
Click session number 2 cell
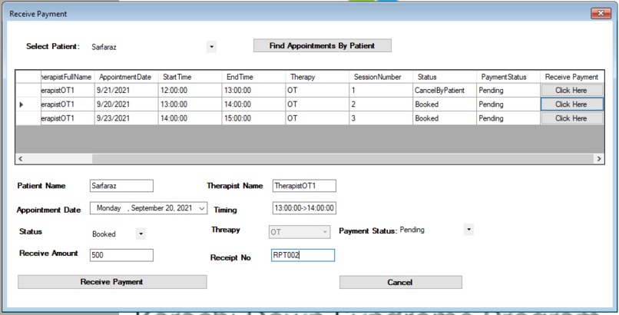pos(381,104)
